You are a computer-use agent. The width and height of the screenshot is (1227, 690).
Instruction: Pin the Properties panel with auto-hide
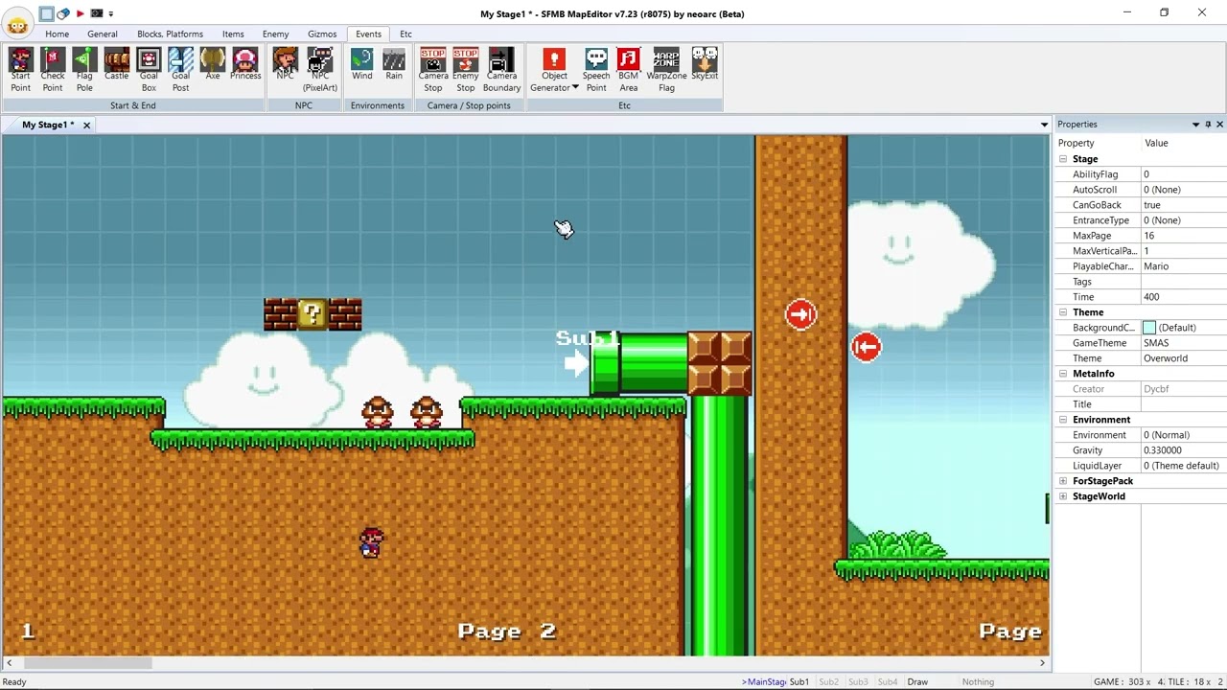[1208, 125]
